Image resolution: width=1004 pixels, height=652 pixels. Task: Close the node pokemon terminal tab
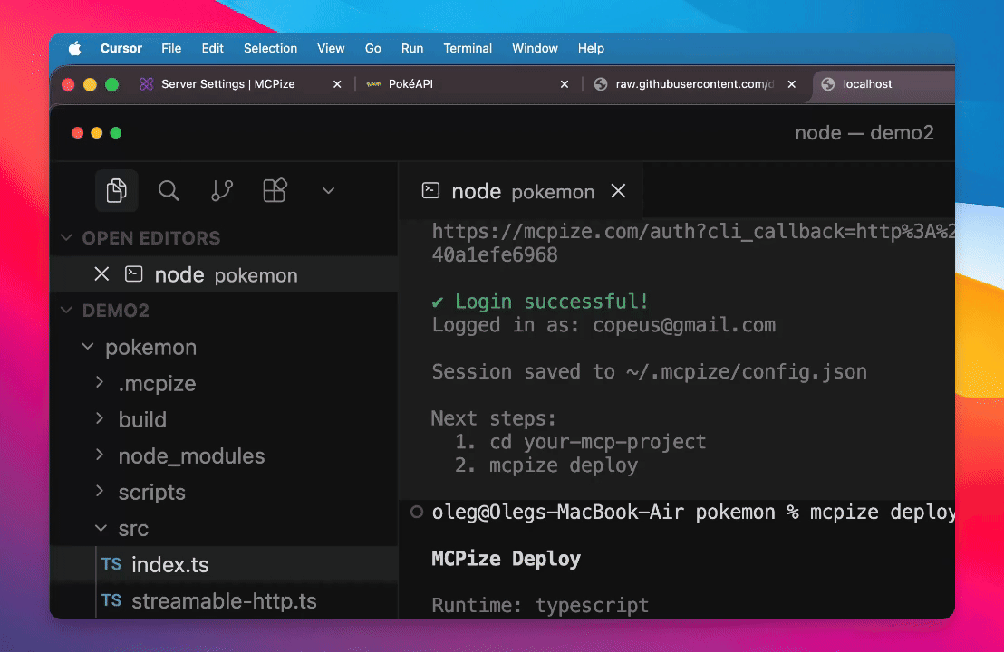pyautogui.click(x=618, y=191)
